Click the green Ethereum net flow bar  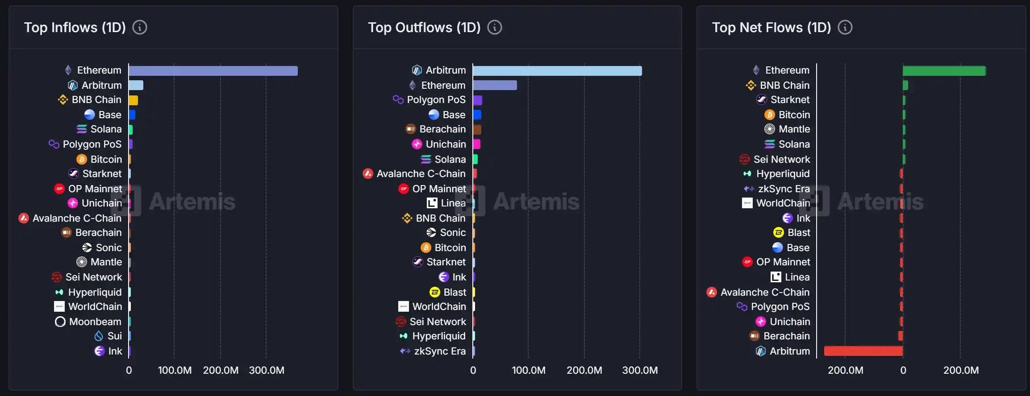pos(944,71)
